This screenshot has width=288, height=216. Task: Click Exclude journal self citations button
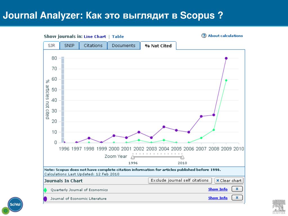click(x=180, y=181)
